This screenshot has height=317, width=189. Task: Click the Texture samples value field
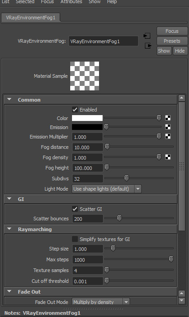point(87,270)
